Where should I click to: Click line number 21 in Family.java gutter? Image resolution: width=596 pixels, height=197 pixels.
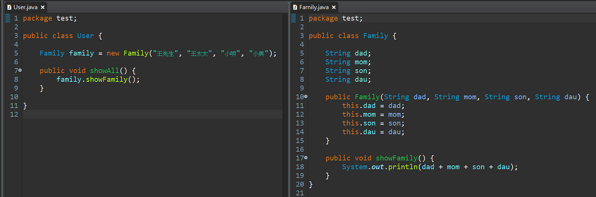click(x=300, y=193)
